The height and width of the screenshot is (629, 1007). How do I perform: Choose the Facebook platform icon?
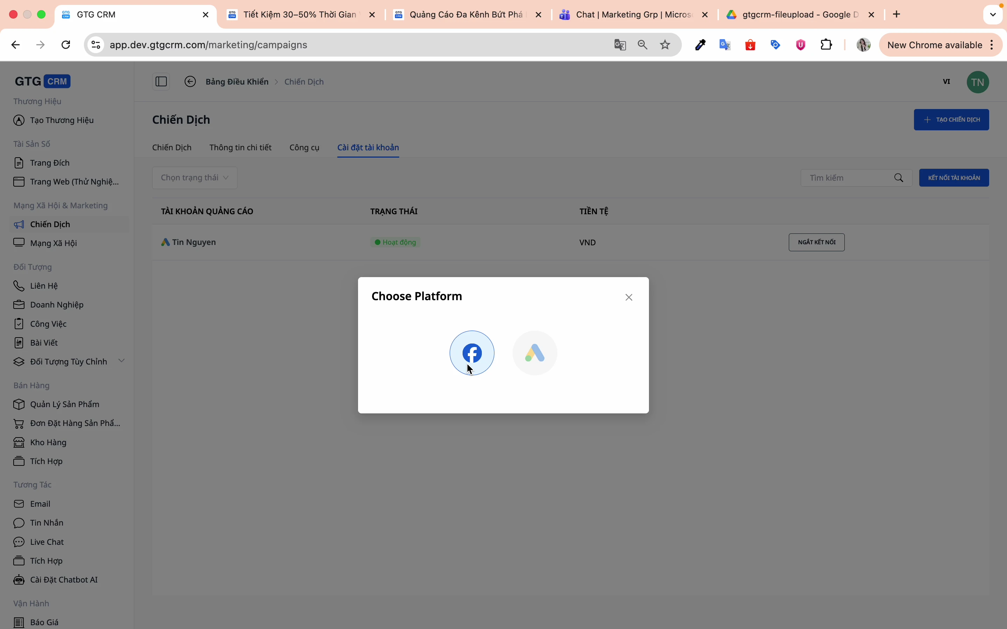coord(472,353)
